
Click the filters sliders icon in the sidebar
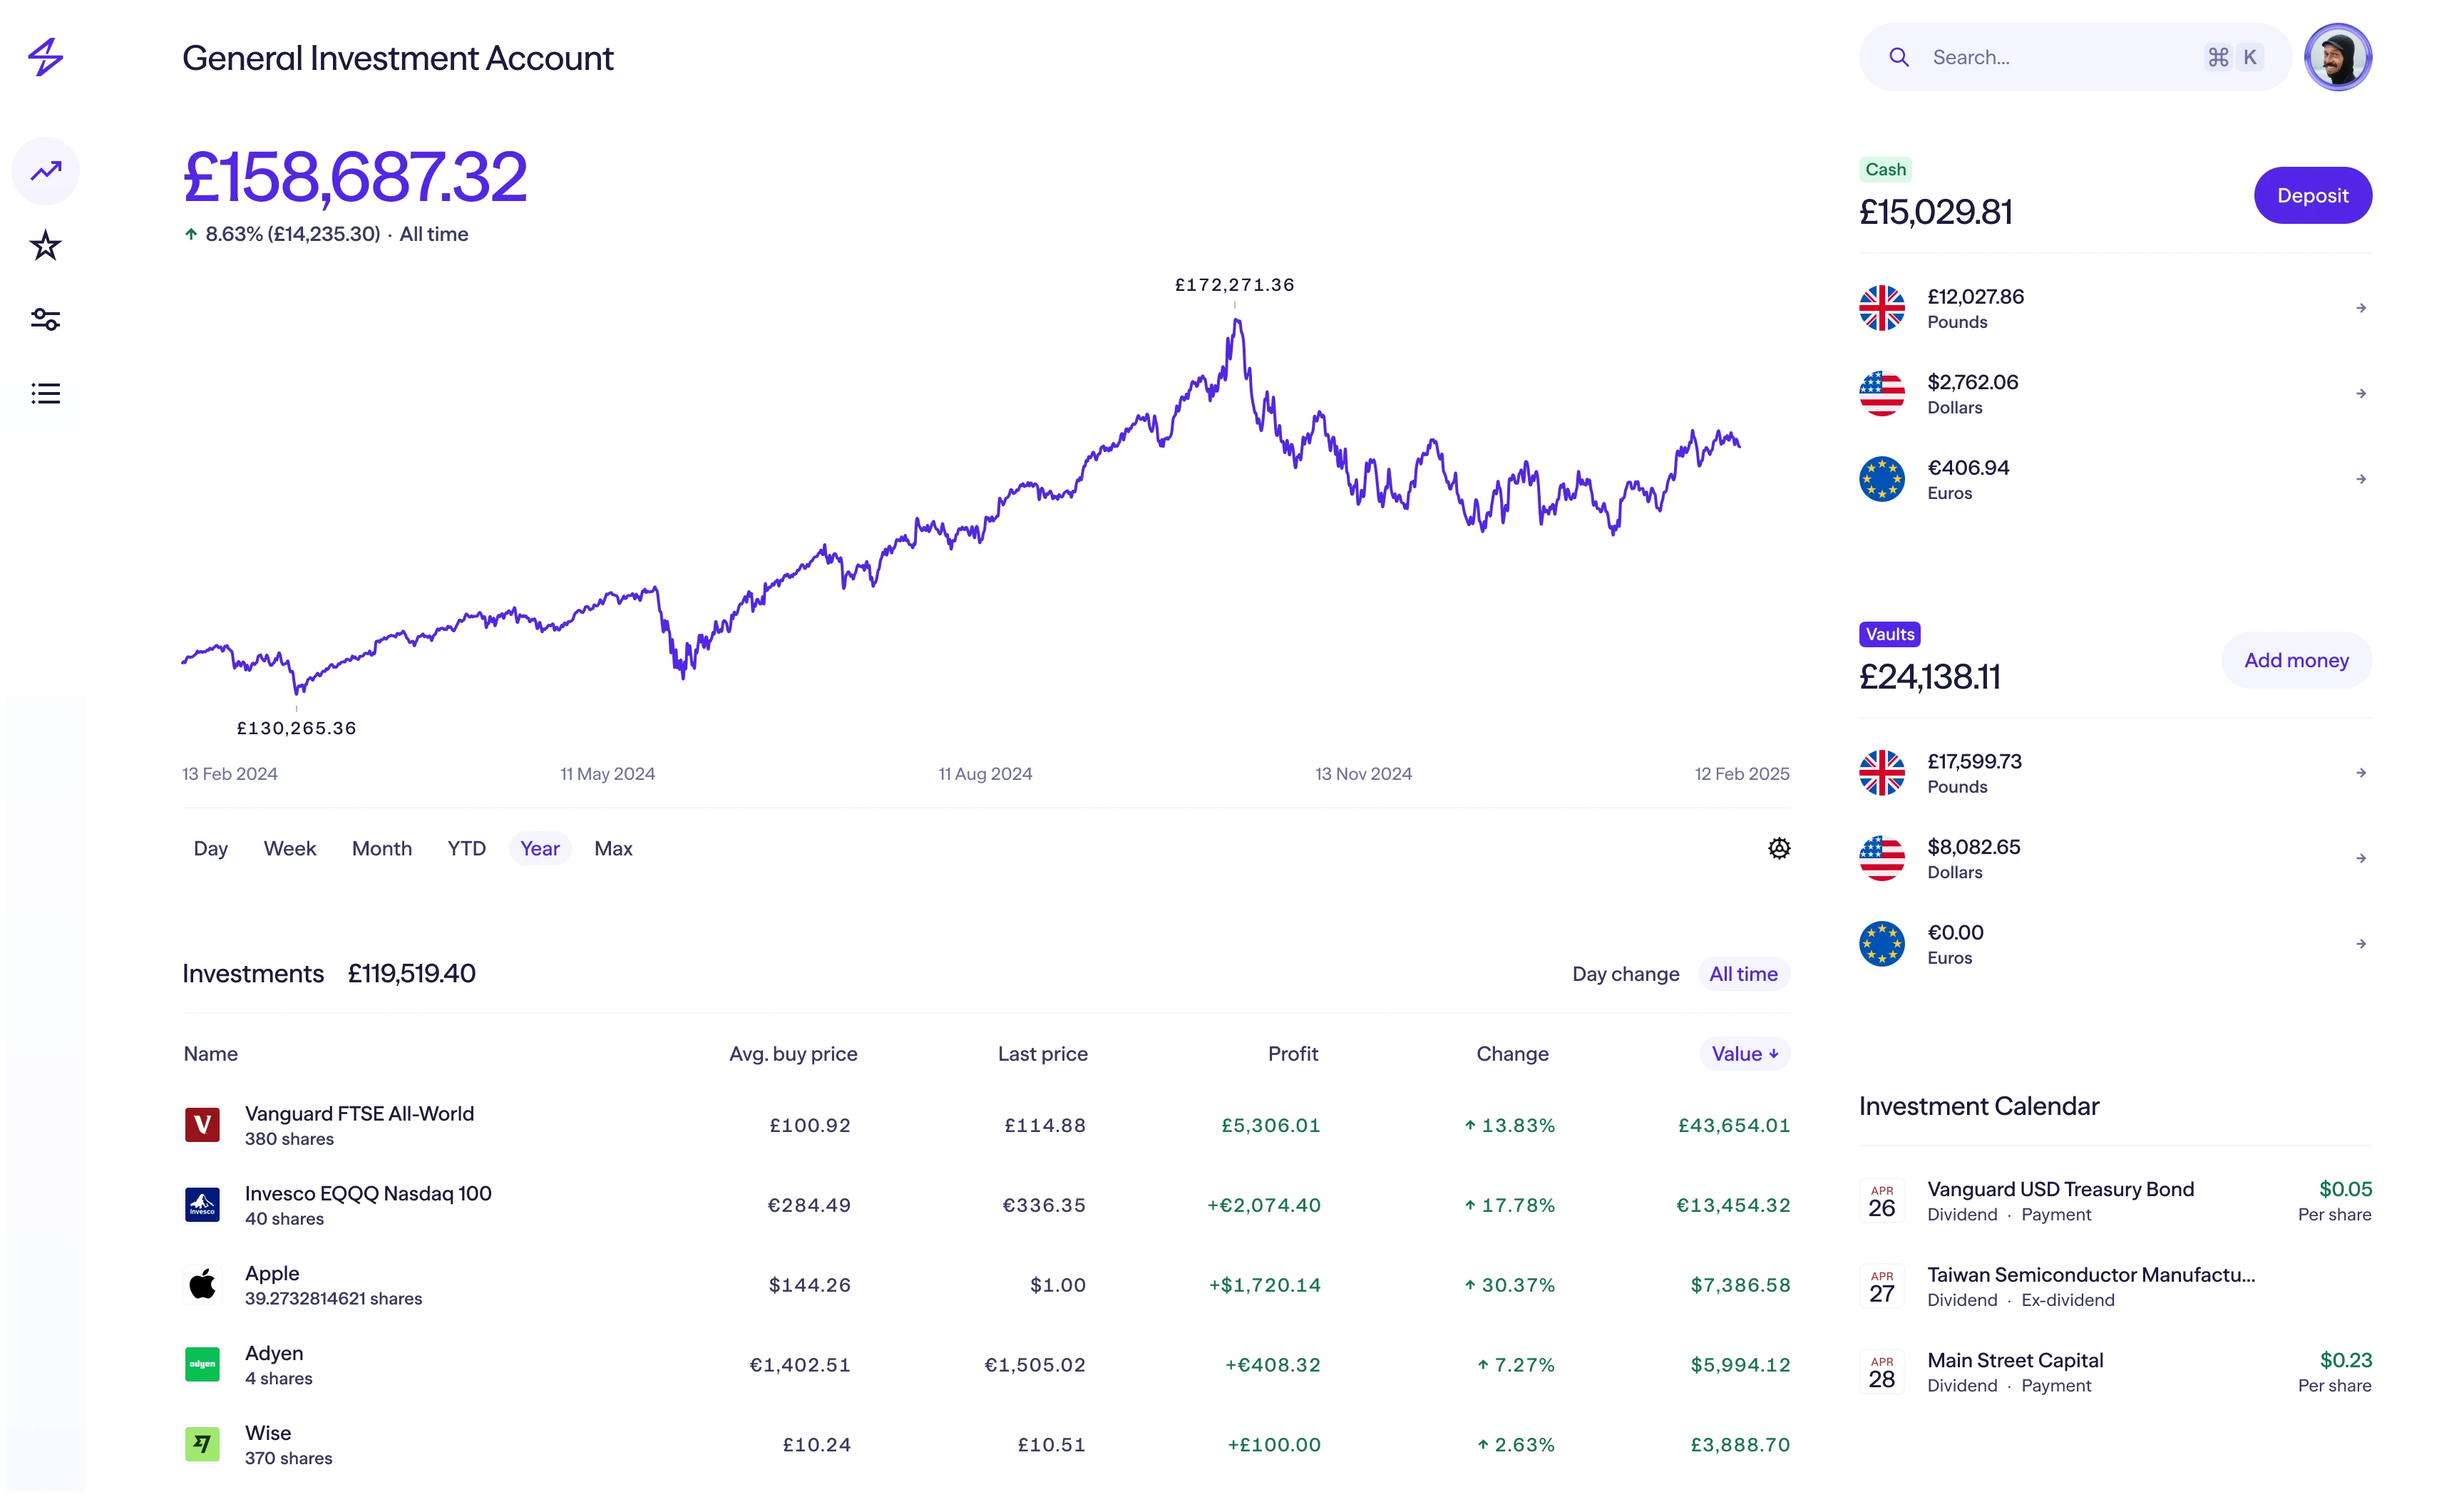pos(46,319)
